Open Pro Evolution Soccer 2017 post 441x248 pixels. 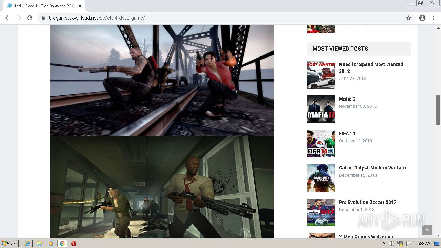368,202
